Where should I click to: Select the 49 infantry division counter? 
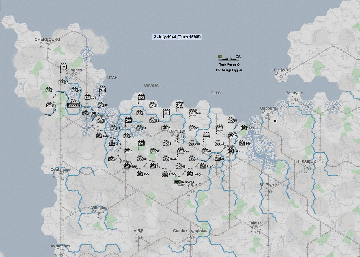[x=205, y=151]
